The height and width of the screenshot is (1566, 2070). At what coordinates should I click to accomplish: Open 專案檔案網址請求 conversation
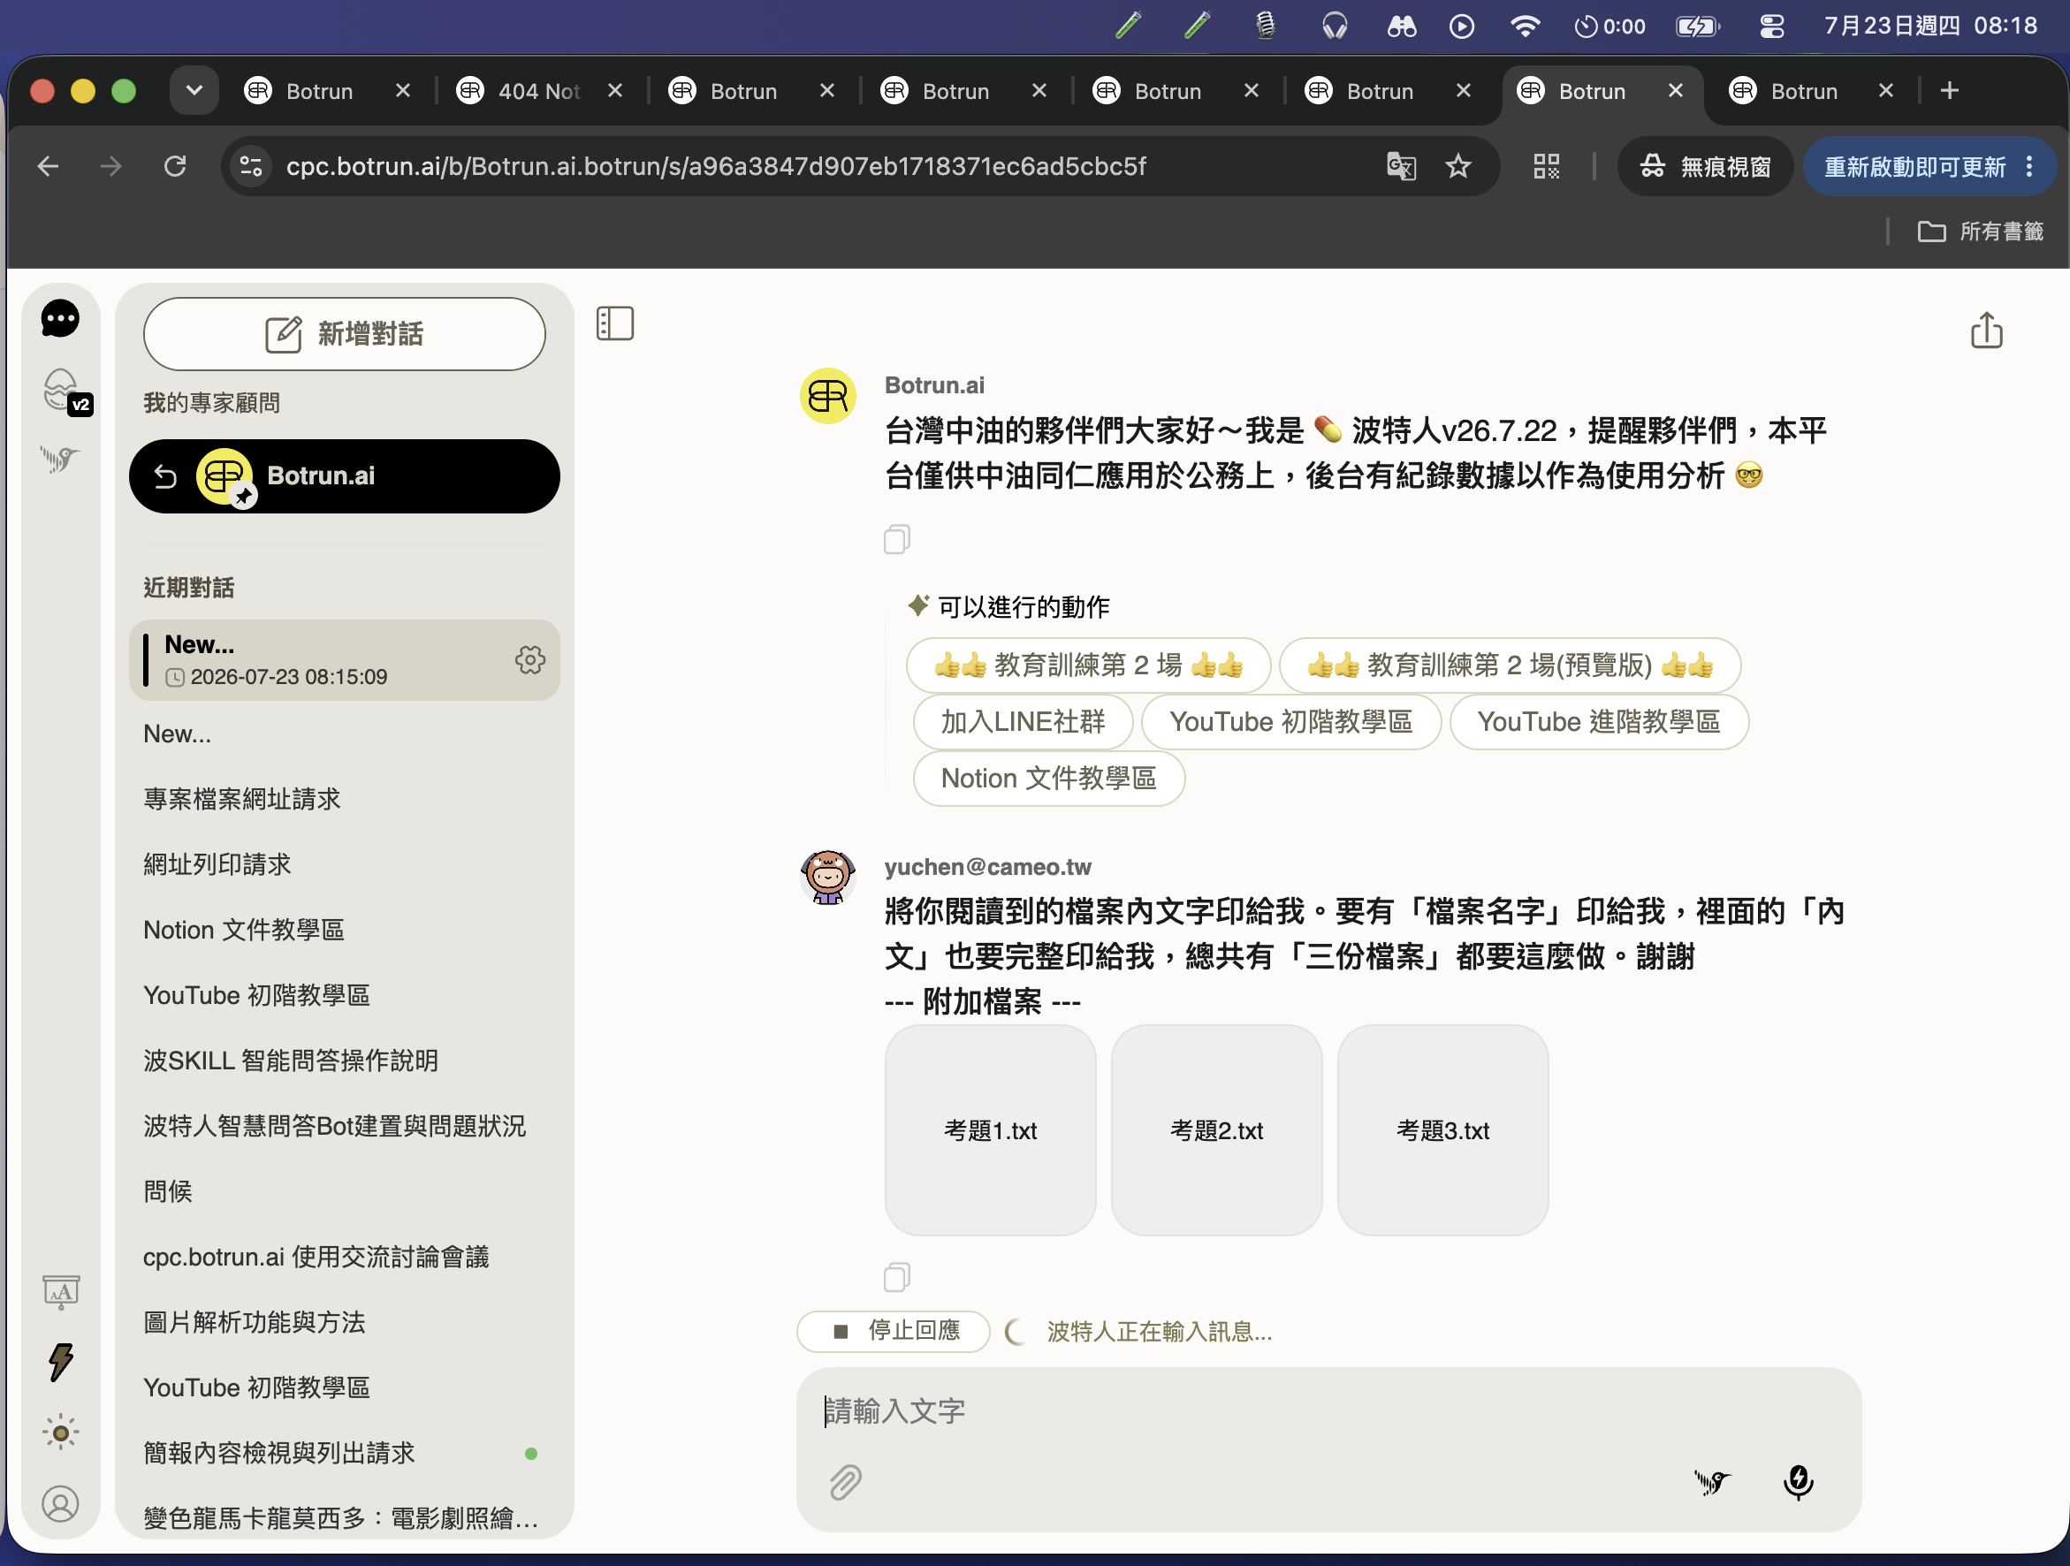[x=241, y=799]
